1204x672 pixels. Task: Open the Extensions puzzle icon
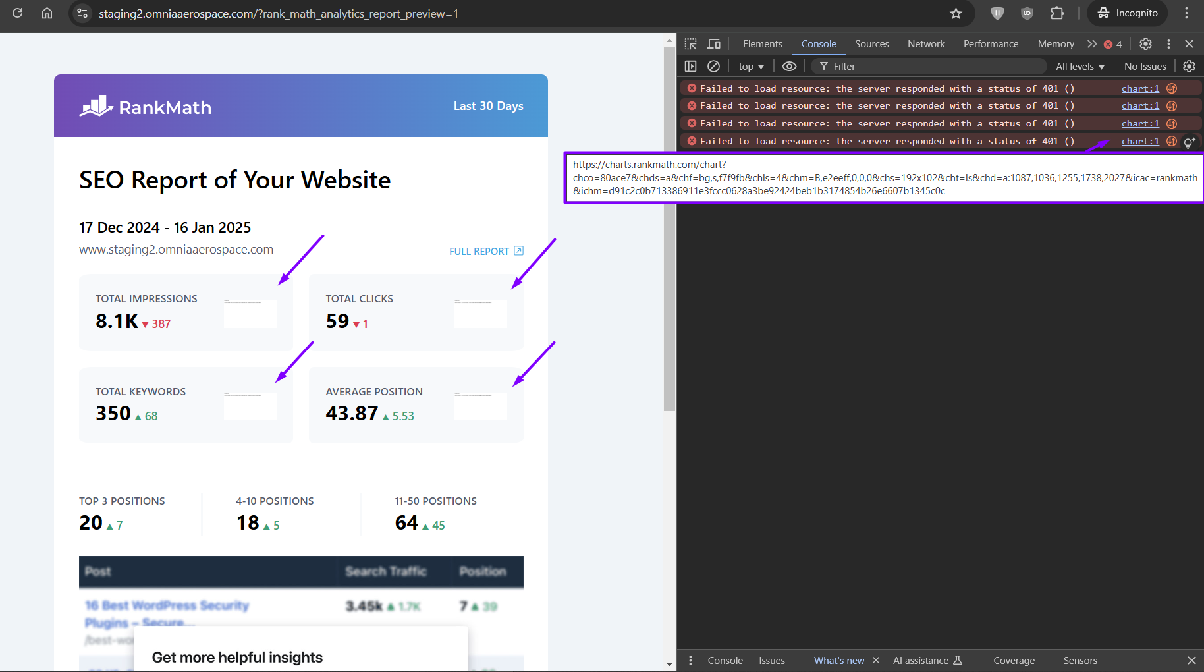[x=1057, y=13]
